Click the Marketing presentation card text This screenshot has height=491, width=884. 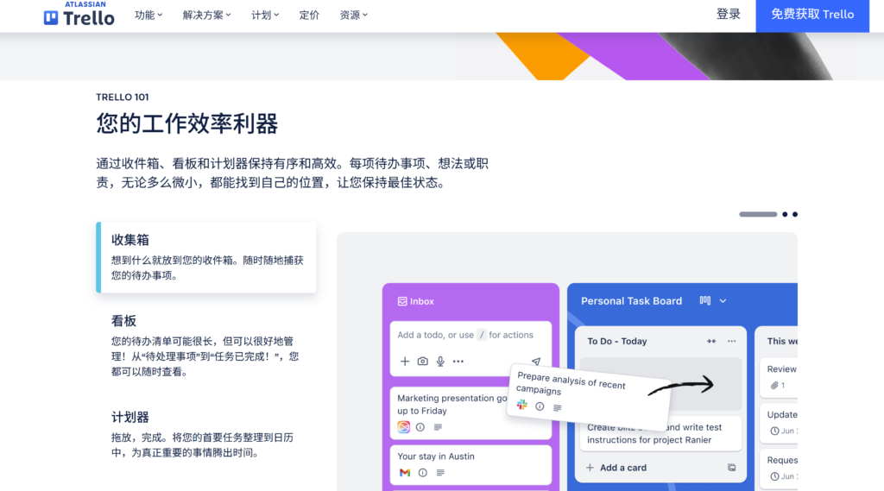tap(452, 404)
